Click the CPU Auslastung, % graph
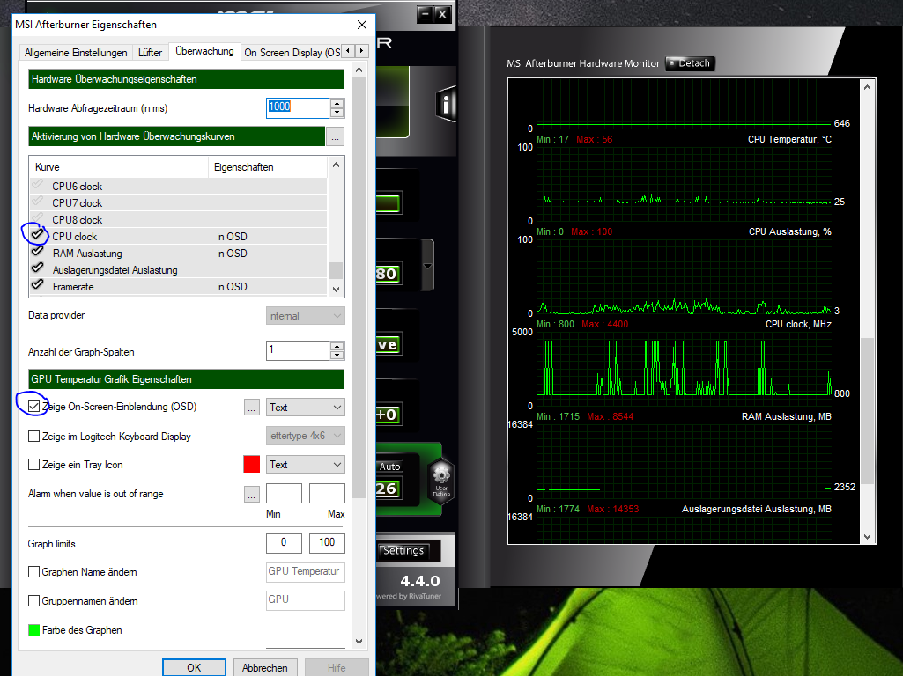The width and height of the screenshot is (903, 676). click(684, 276)
